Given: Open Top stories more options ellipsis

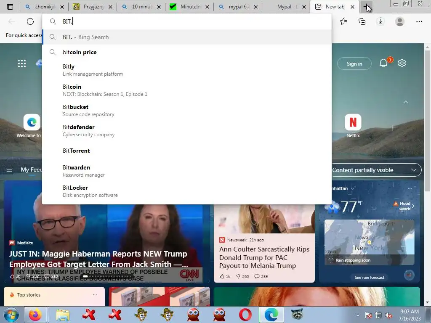Looking at the screenshot, I should tap(95, 295).
